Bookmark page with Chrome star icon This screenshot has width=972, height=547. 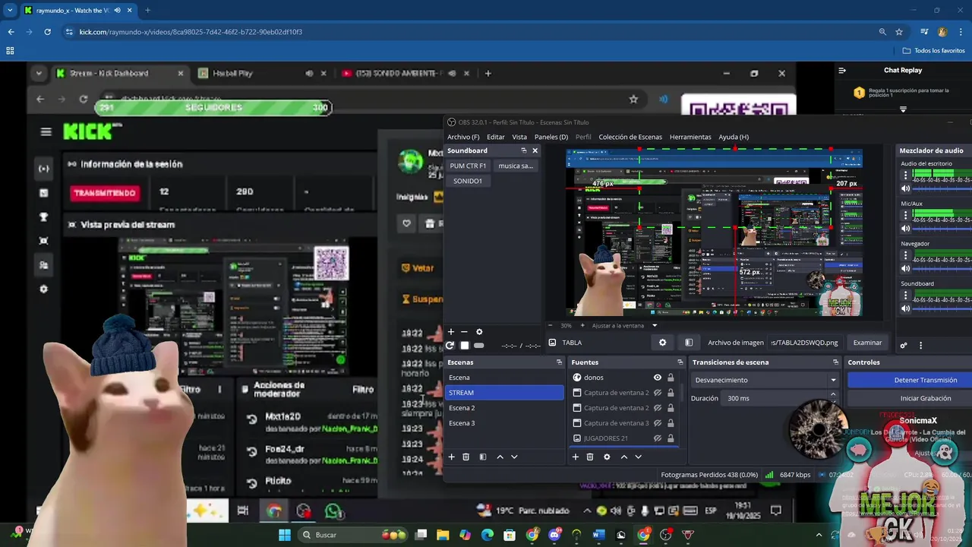tap(899, 32)
